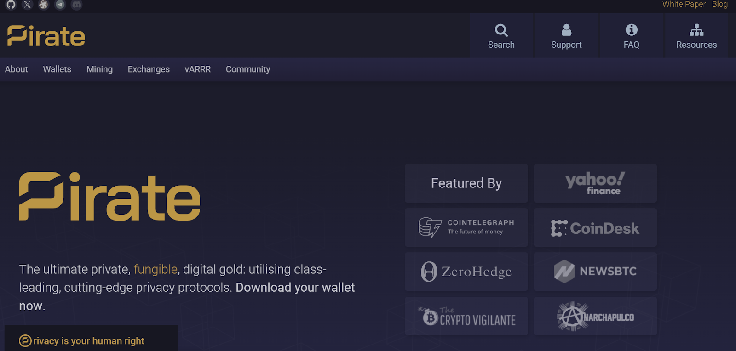Image resolution: width=736 pixels, height=351 pixels.
Task: Click 'Download your wallet now' link
Action: pos(187,296)
